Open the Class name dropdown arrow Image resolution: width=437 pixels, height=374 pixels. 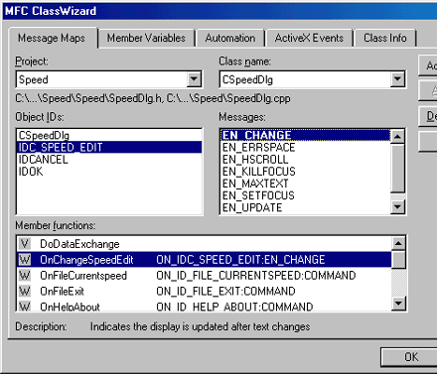397,79
